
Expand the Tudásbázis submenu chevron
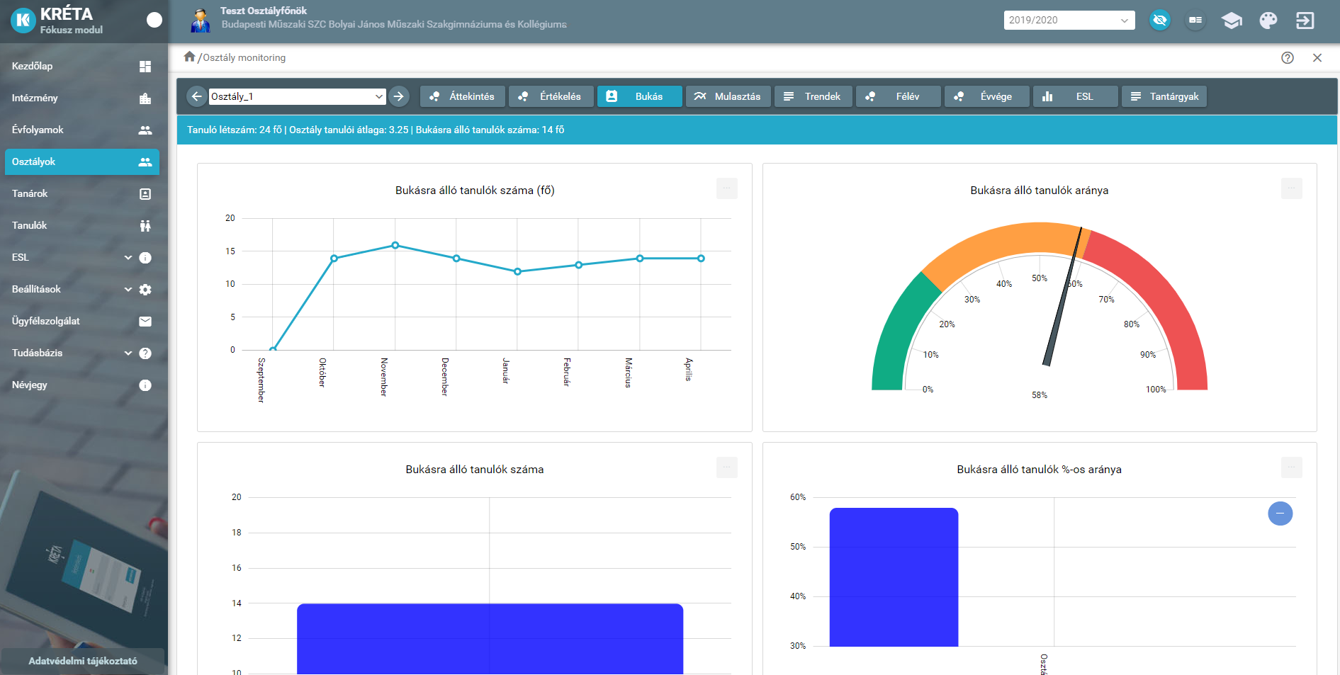(x=128, y=353)
